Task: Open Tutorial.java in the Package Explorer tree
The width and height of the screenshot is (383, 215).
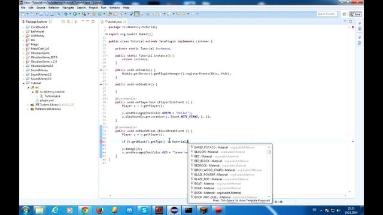Action: click(x=52, y=96)
